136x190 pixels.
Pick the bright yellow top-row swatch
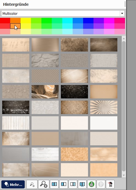pyautogui.click(x=26, y=21)
